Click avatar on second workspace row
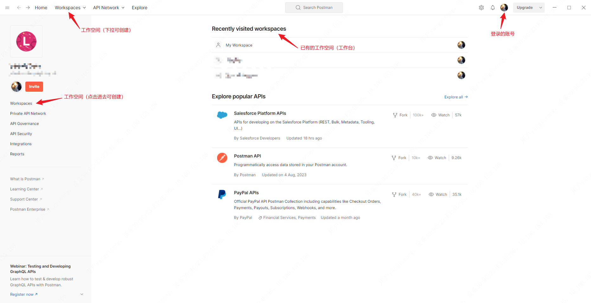The image size is (591, 303). coord(461,60)
